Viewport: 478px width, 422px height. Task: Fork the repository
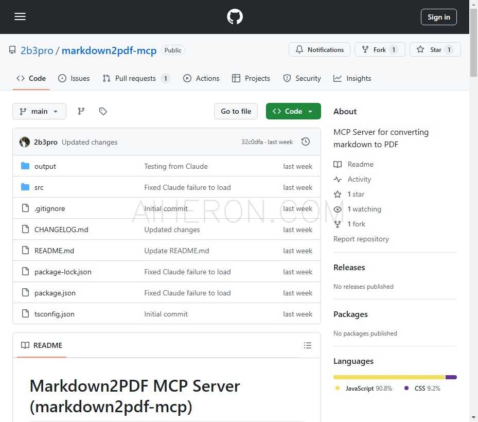(x=380, y=50)
